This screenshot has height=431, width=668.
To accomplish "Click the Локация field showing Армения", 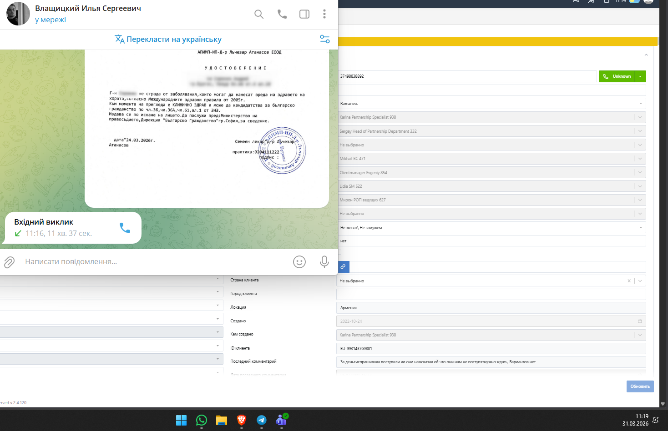I will click(x=491, y=308).
